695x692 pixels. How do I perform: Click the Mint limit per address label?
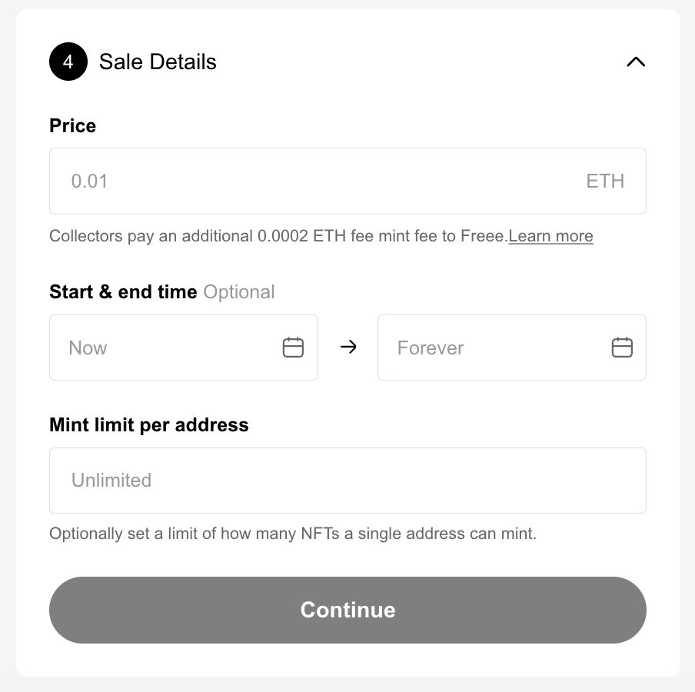click(x=149, y=425)
